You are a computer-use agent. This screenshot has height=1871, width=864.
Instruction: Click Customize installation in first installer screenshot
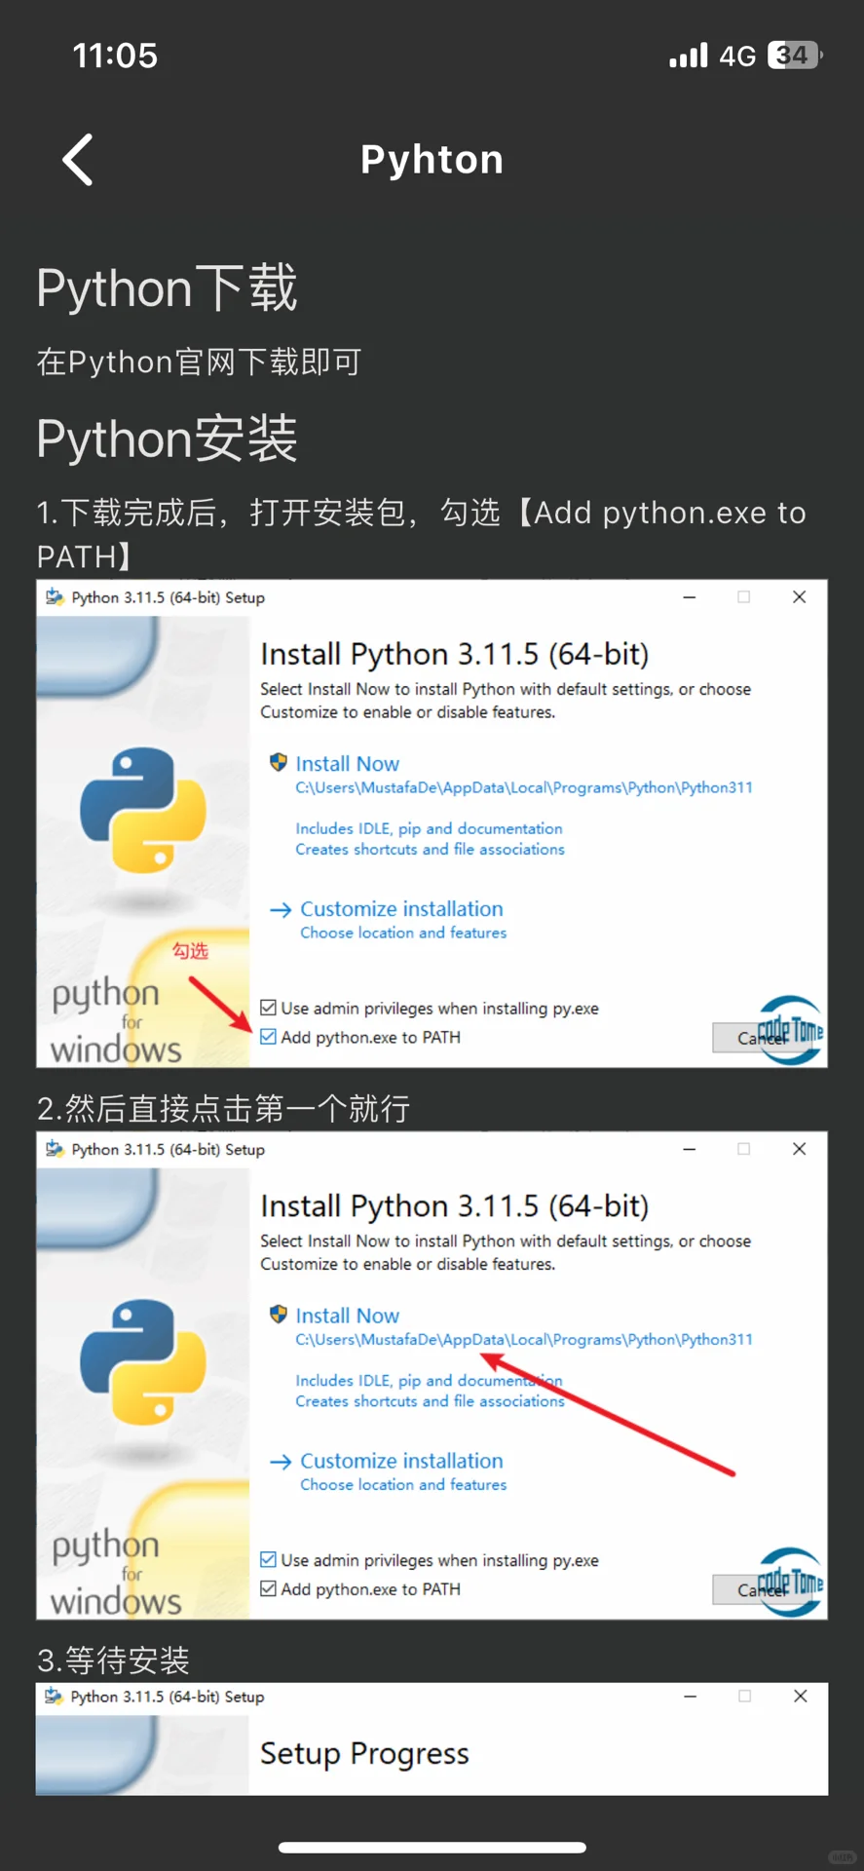pos(401,908)
